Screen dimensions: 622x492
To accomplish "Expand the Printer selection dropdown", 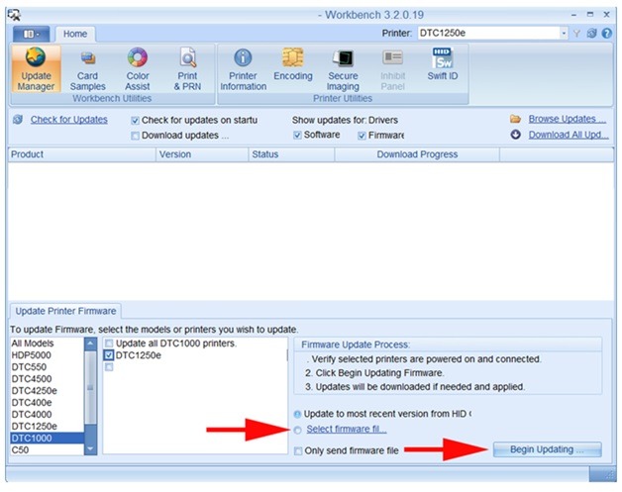I will (x=565, y=33).
